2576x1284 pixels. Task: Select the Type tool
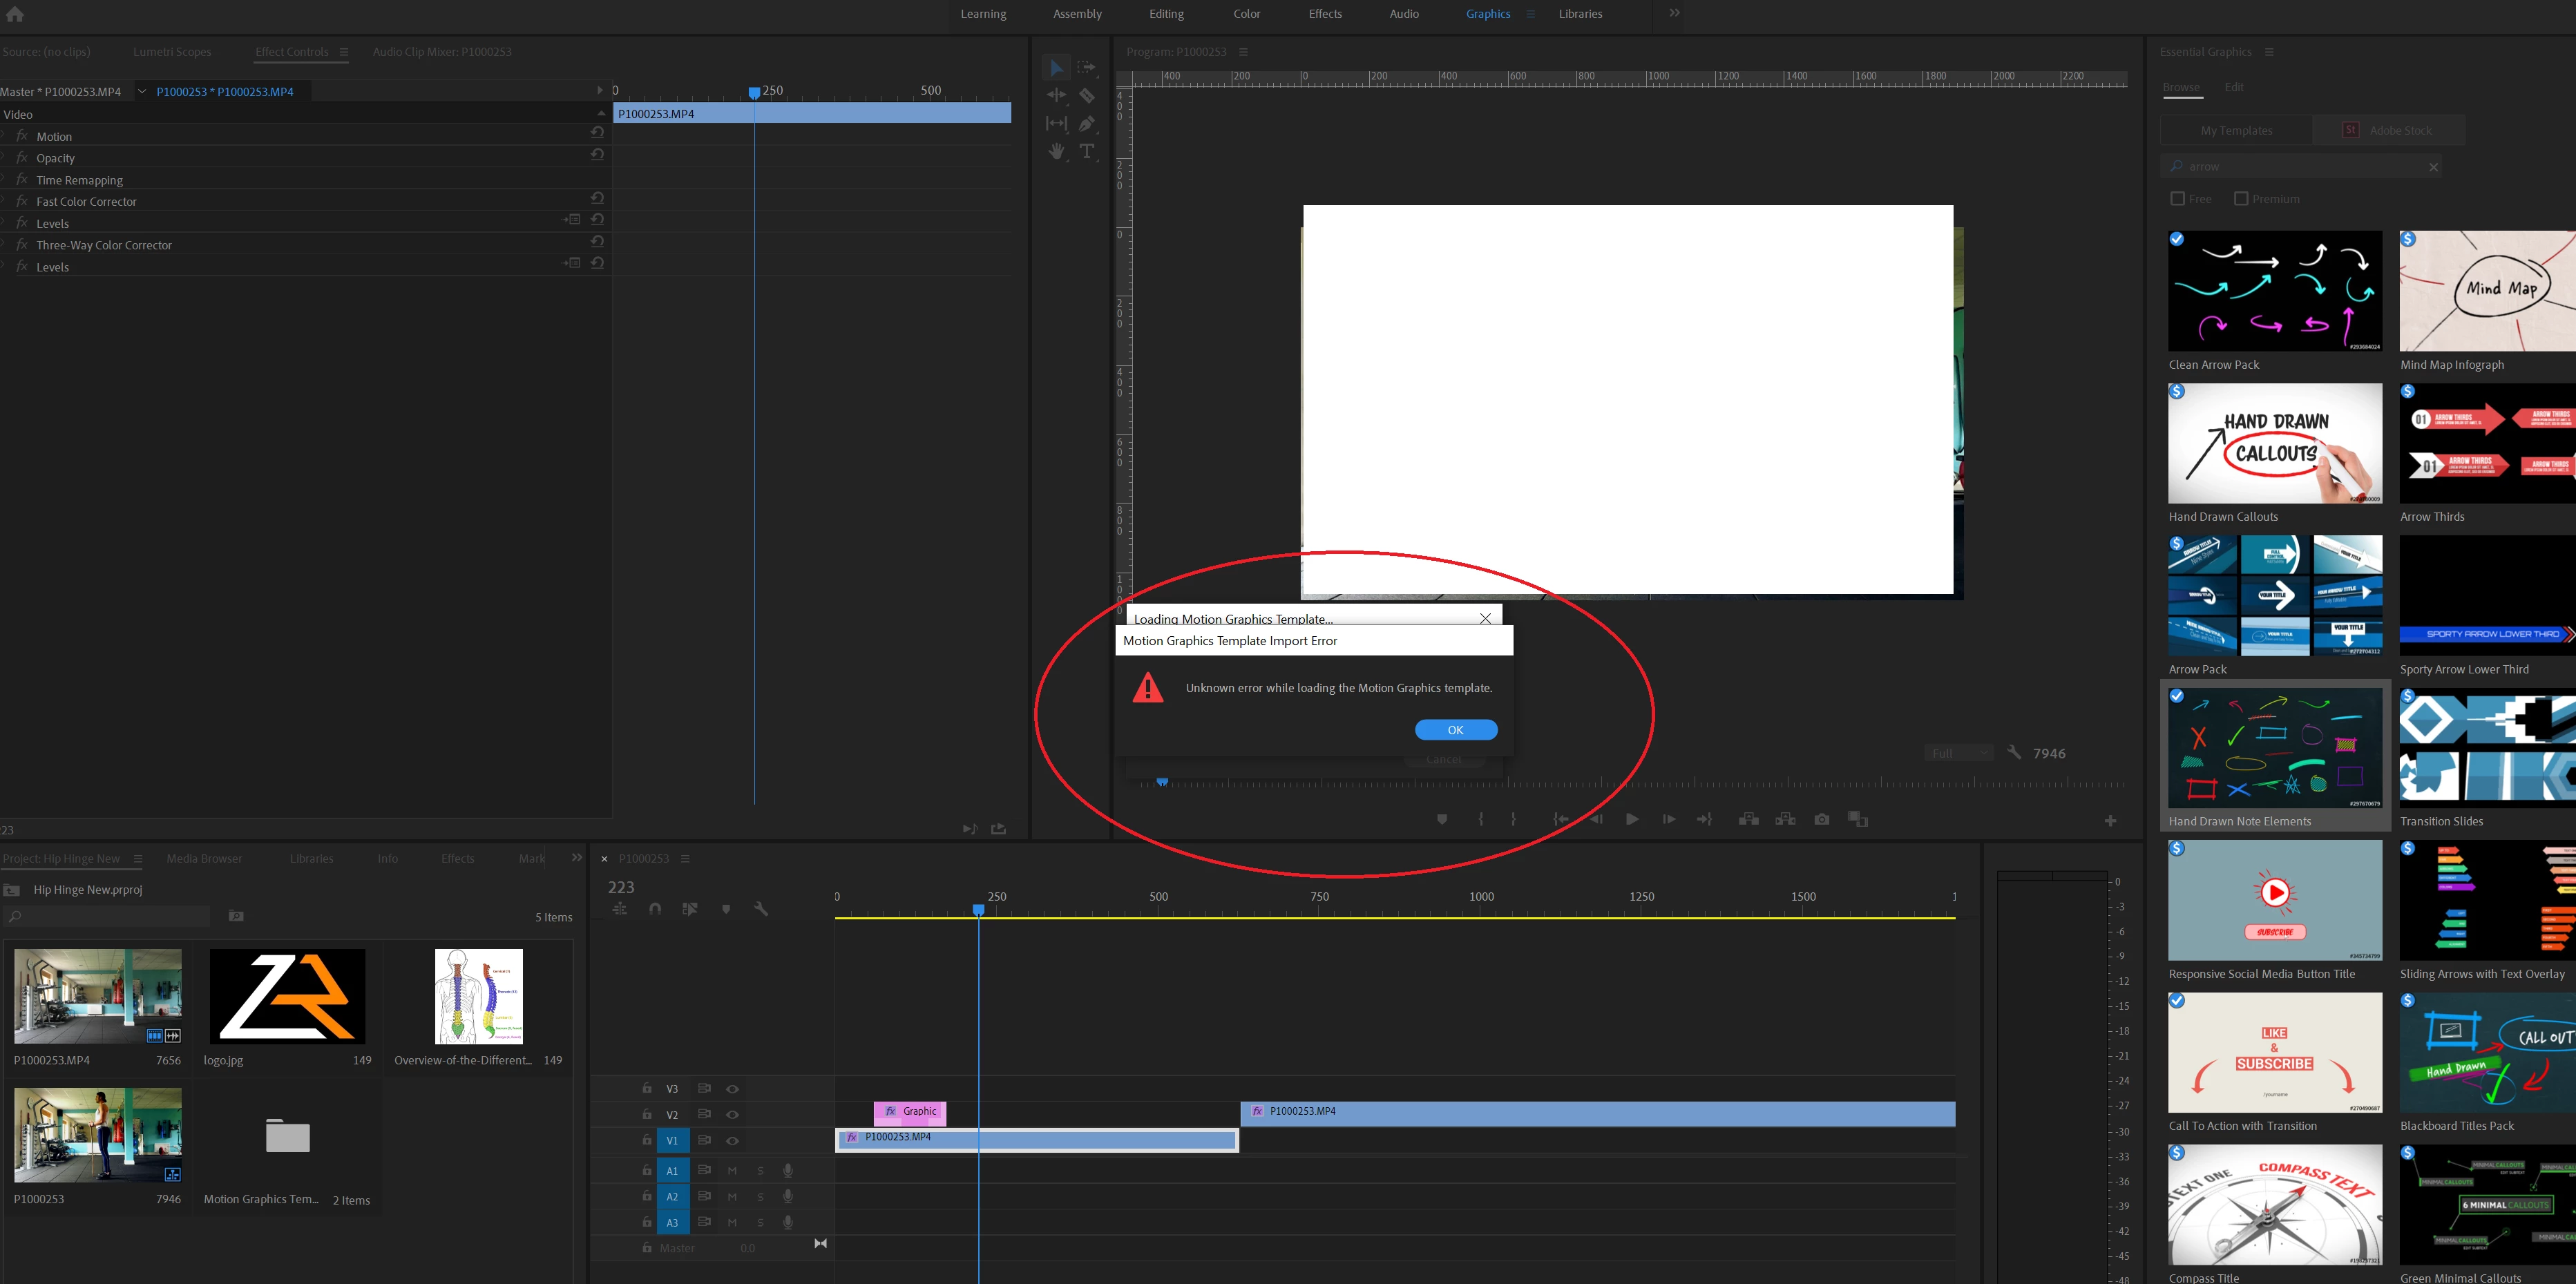click(x=1087, y=152)
